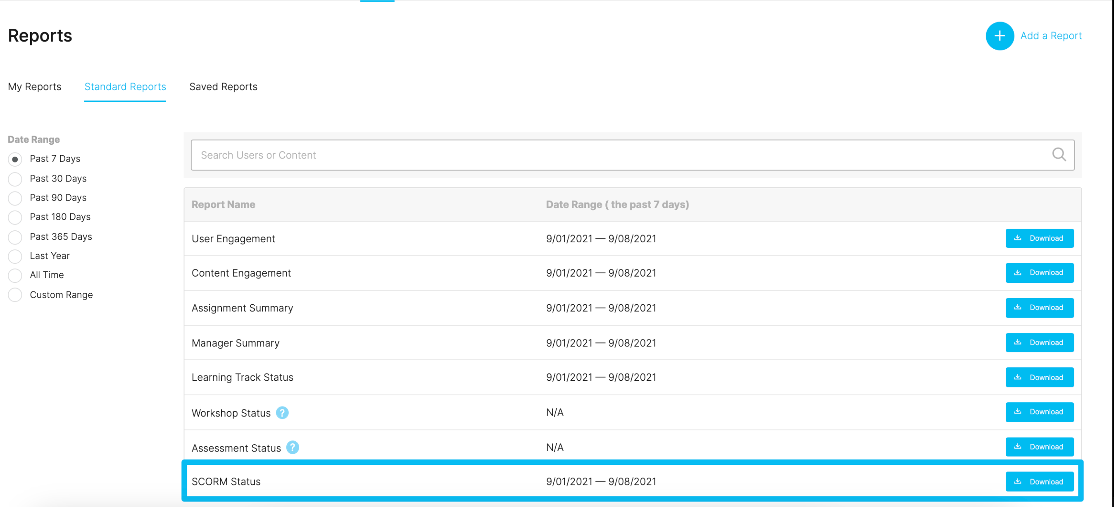Click the Date Range past 7 days header
Viewport: 1114px width, 507px height.
[x=618, y=204]
